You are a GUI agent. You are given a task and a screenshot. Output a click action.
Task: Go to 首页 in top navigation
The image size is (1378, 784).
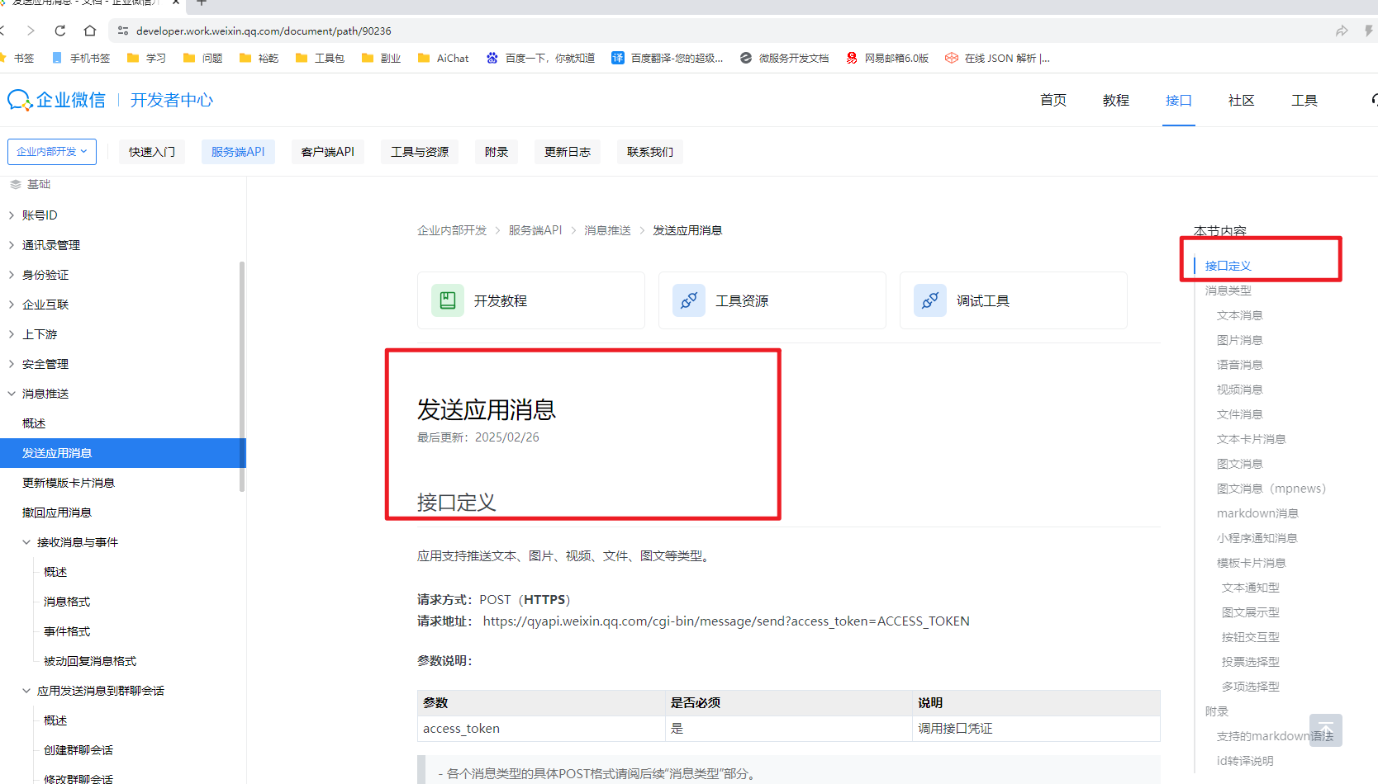pos(1053,100)
